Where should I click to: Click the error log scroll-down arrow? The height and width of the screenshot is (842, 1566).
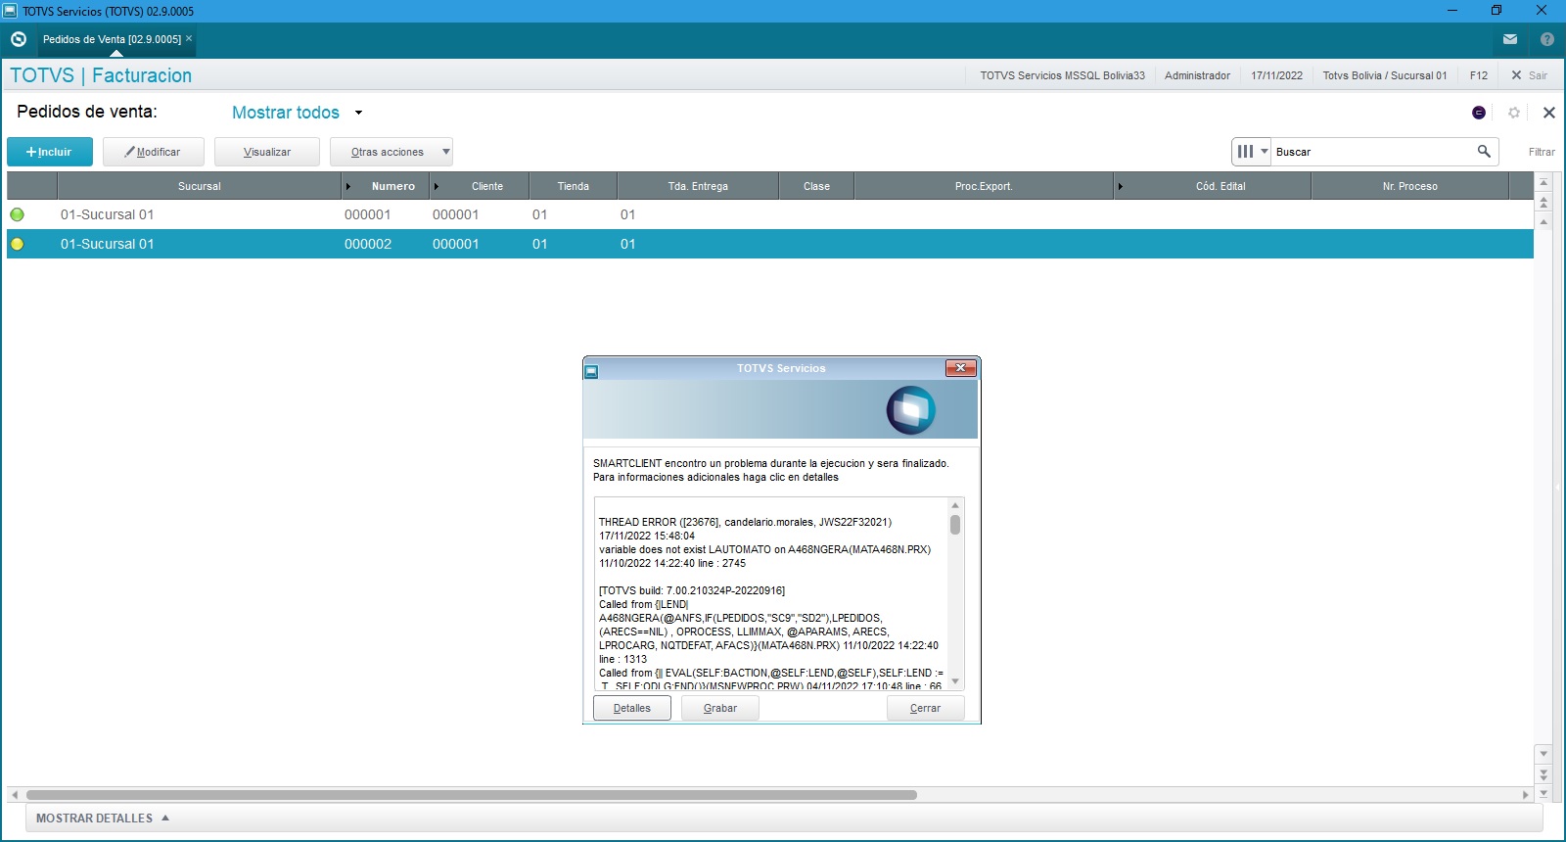[x=955, y=681]
